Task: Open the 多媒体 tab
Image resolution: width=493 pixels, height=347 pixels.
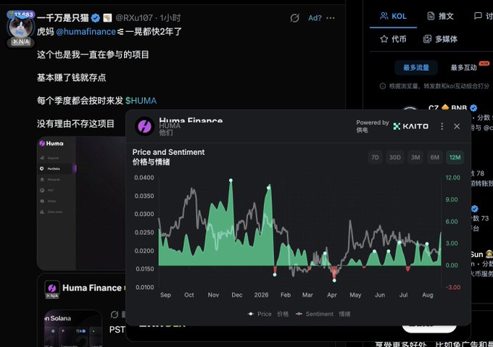Action: 440,39
